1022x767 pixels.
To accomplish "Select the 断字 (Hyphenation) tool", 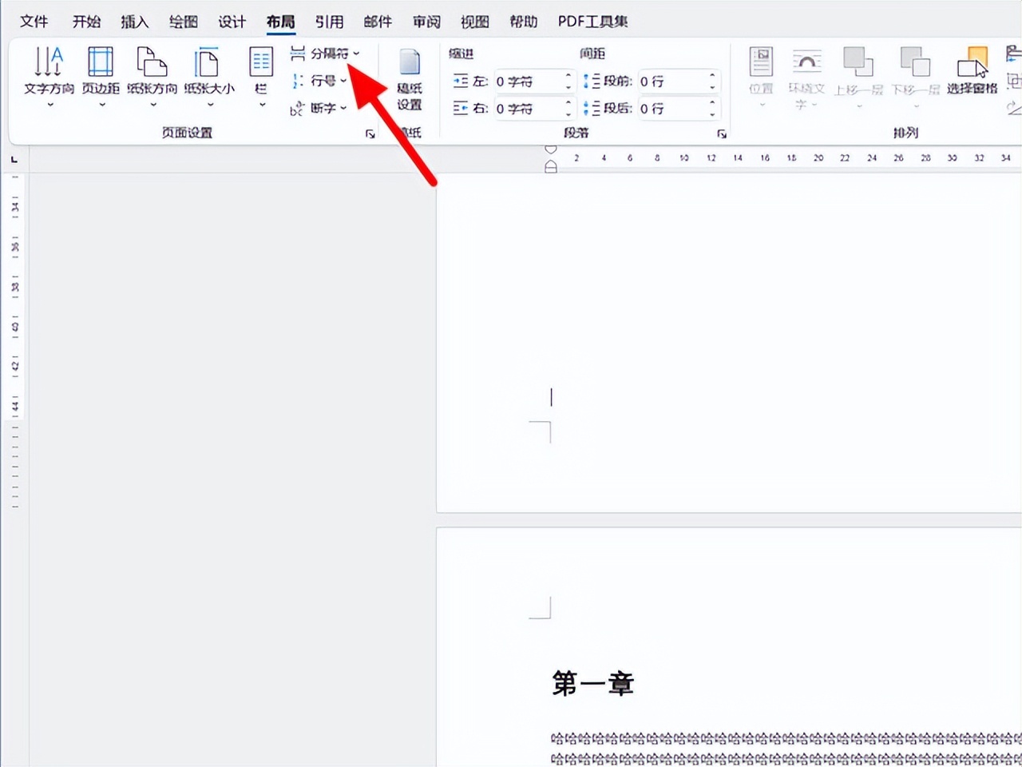I will (x=318, y=108).
